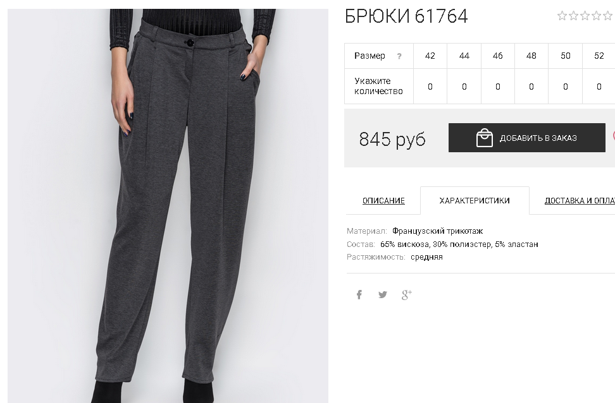Click shopping bag icon on order button
Viewport: 615px width, 403px height.
[x=485, y=138]
